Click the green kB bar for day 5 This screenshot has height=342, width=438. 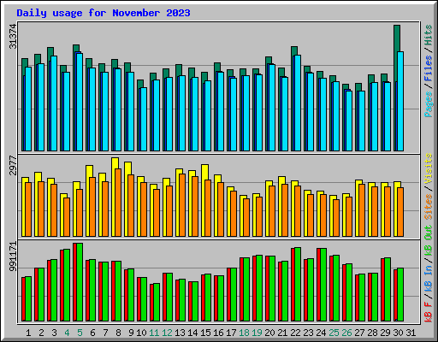80,282
